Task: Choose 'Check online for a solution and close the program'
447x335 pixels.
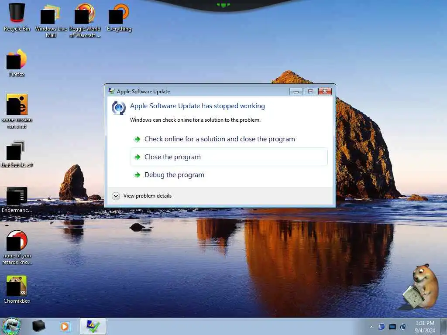Action: click(229, 139)
